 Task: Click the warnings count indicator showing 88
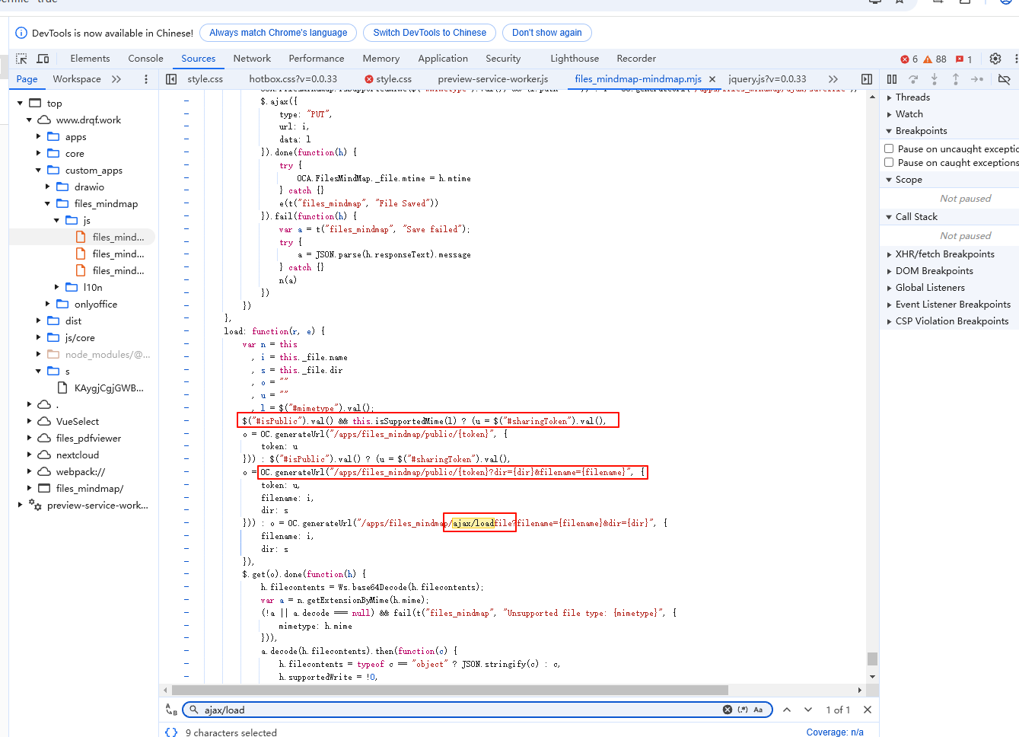pos(935,59)
